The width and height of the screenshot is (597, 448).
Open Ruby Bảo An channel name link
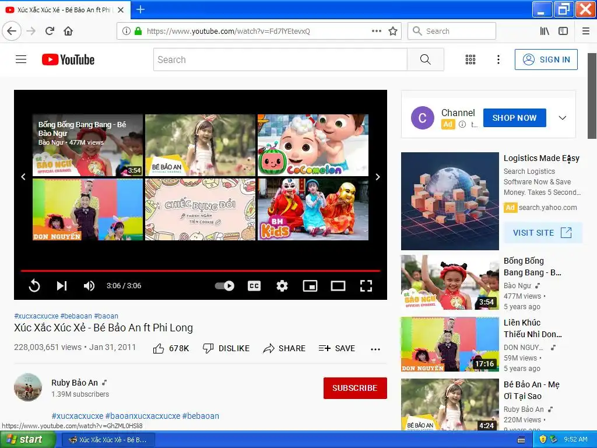(75, 383)
